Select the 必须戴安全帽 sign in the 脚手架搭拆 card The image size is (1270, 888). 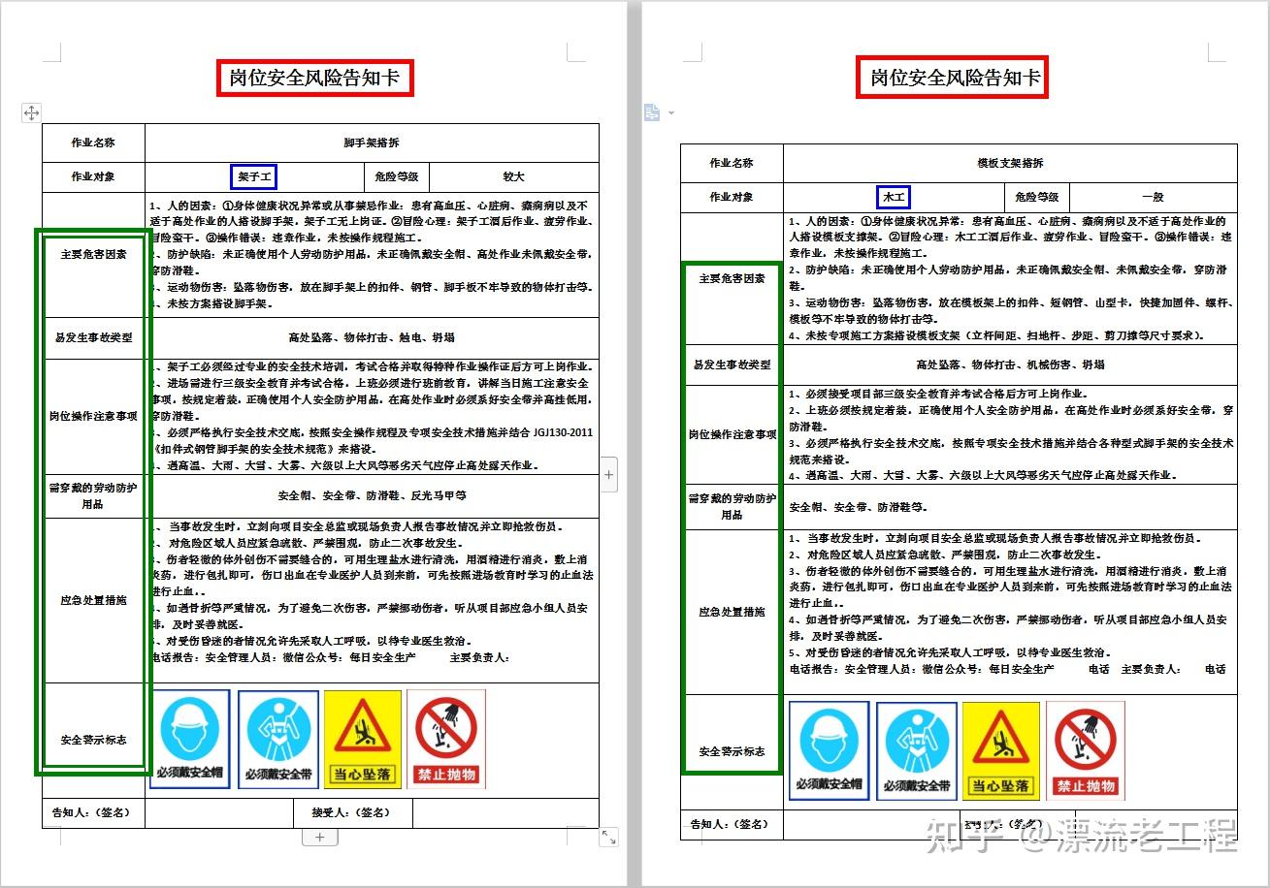(190, 739)
